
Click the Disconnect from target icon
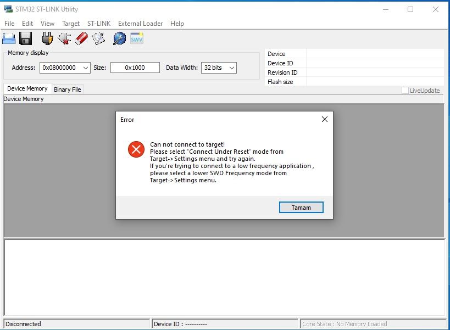(x=65, y=38)
